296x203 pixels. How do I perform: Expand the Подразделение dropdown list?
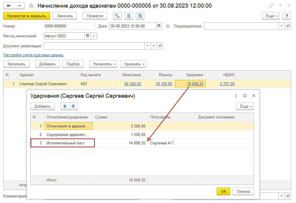pos(281,26)
